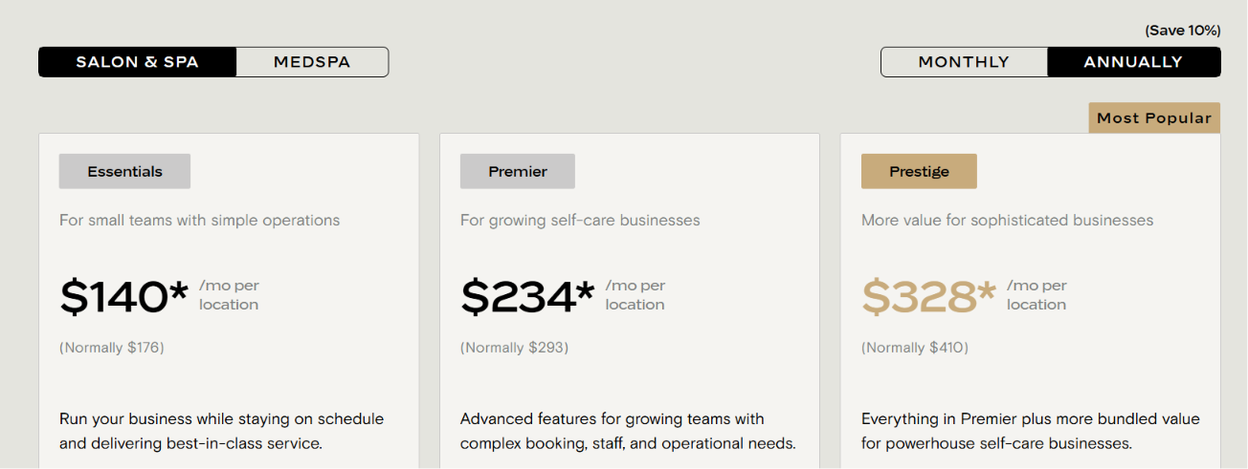Click the $140 Essentials price

(124, 296)
